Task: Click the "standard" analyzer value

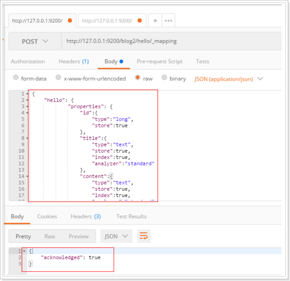Action: pos(140,164)
